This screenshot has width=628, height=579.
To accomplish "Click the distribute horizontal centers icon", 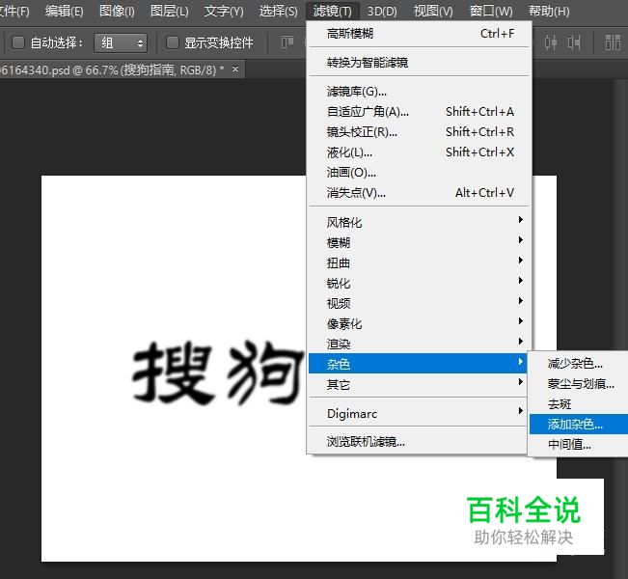I will [551, 42].
